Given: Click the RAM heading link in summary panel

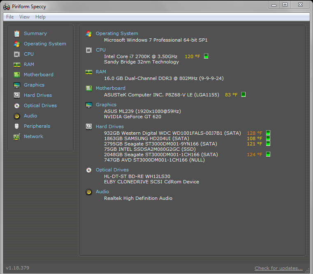Looking at the screenshot, I should (101, 72).
